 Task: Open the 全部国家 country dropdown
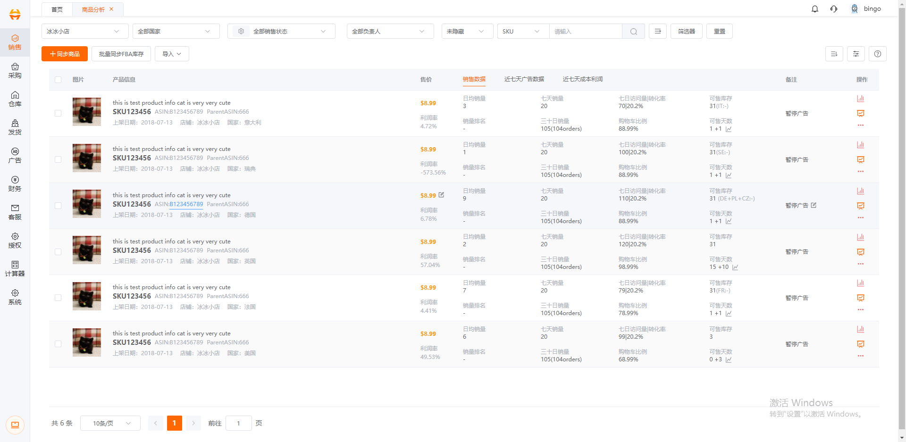[176, 31]
